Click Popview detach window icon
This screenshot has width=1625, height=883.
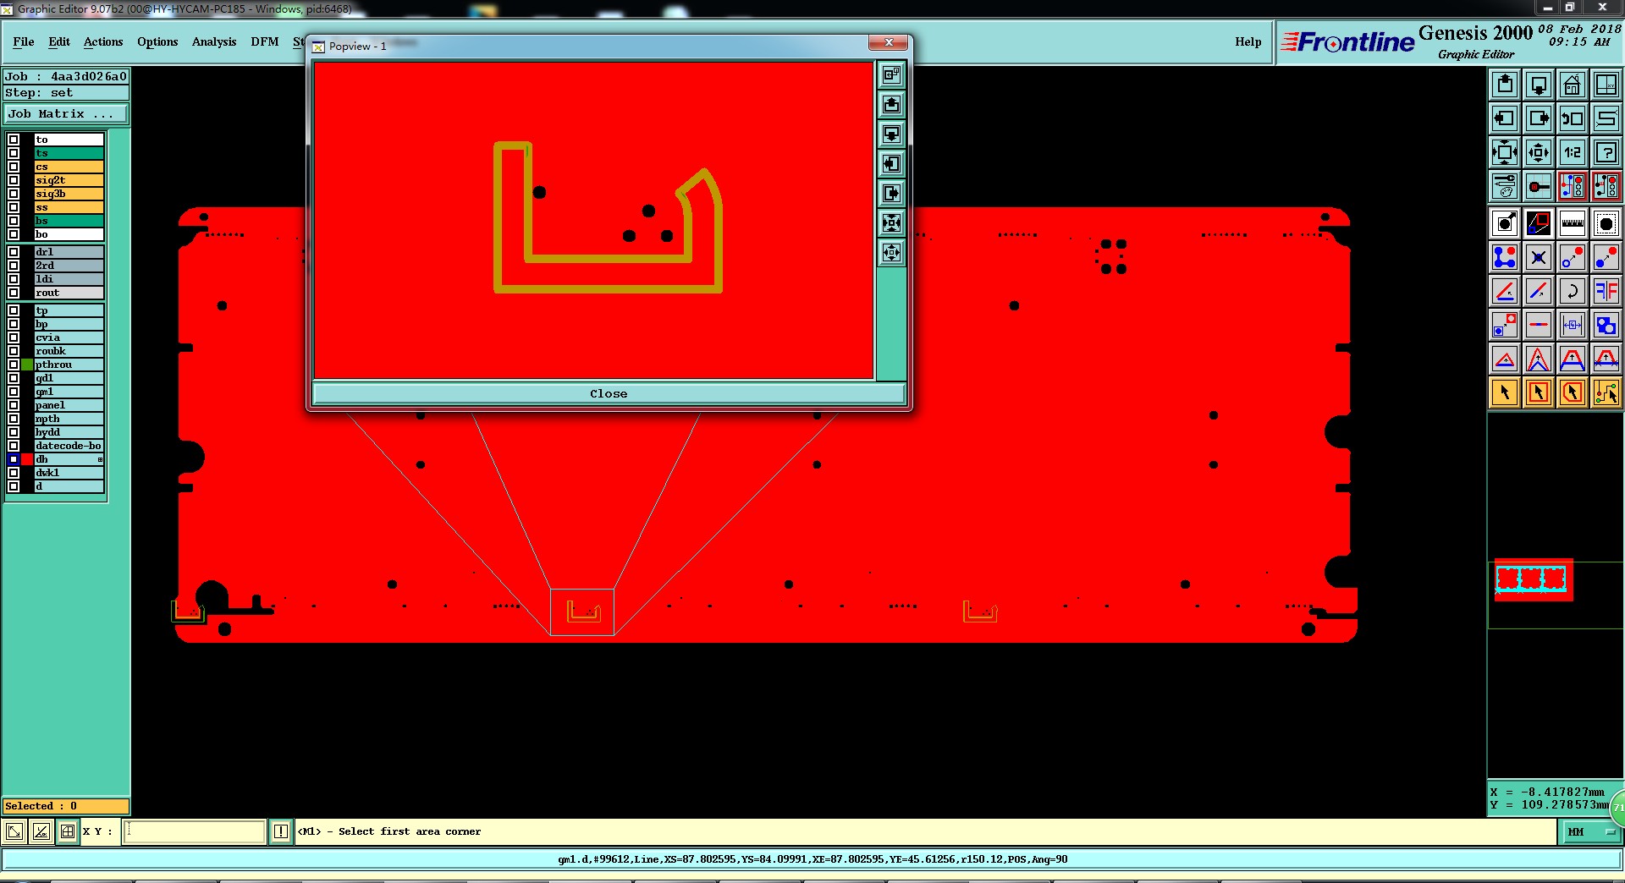tap(891, 74)
